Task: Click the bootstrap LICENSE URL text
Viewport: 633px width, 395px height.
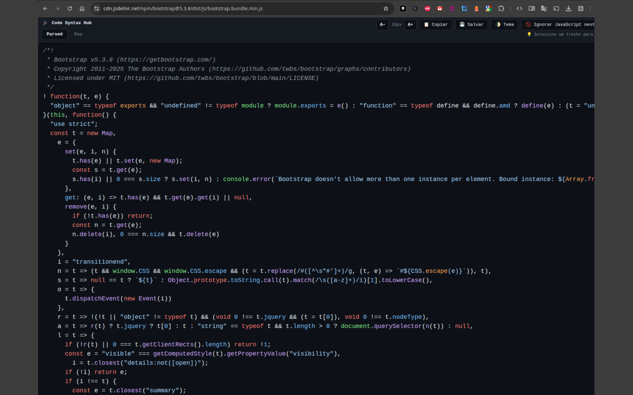Action: pos(222,78)
